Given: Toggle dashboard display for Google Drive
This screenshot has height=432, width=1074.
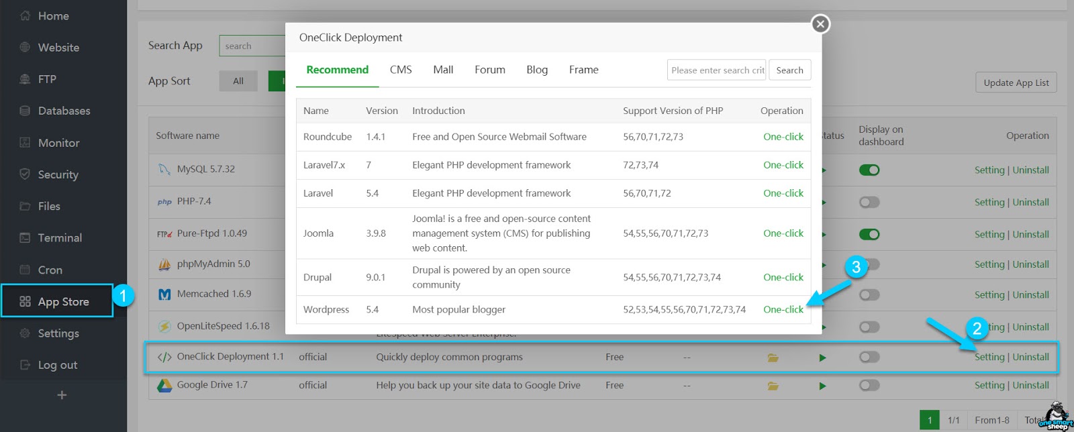Looking at the screenshot, I should click(869, 385).
